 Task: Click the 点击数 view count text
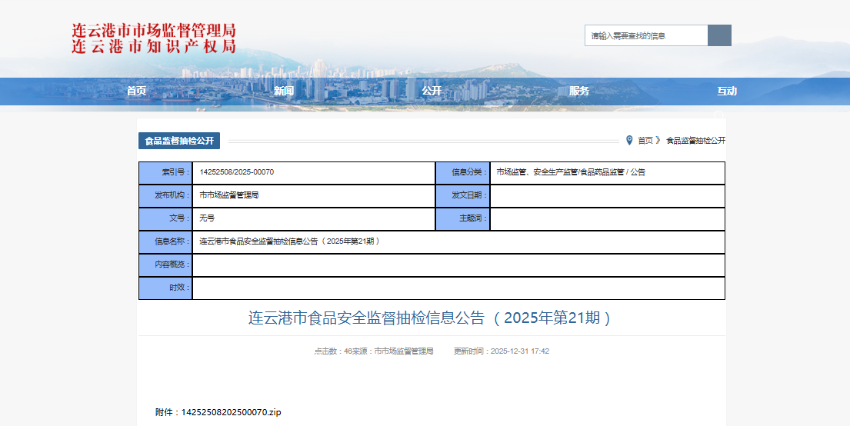[332, 351]
